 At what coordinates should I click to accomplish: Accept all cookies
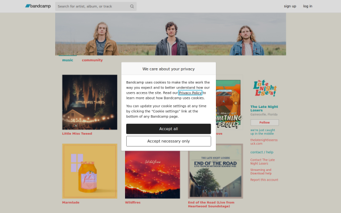[169, 129]
